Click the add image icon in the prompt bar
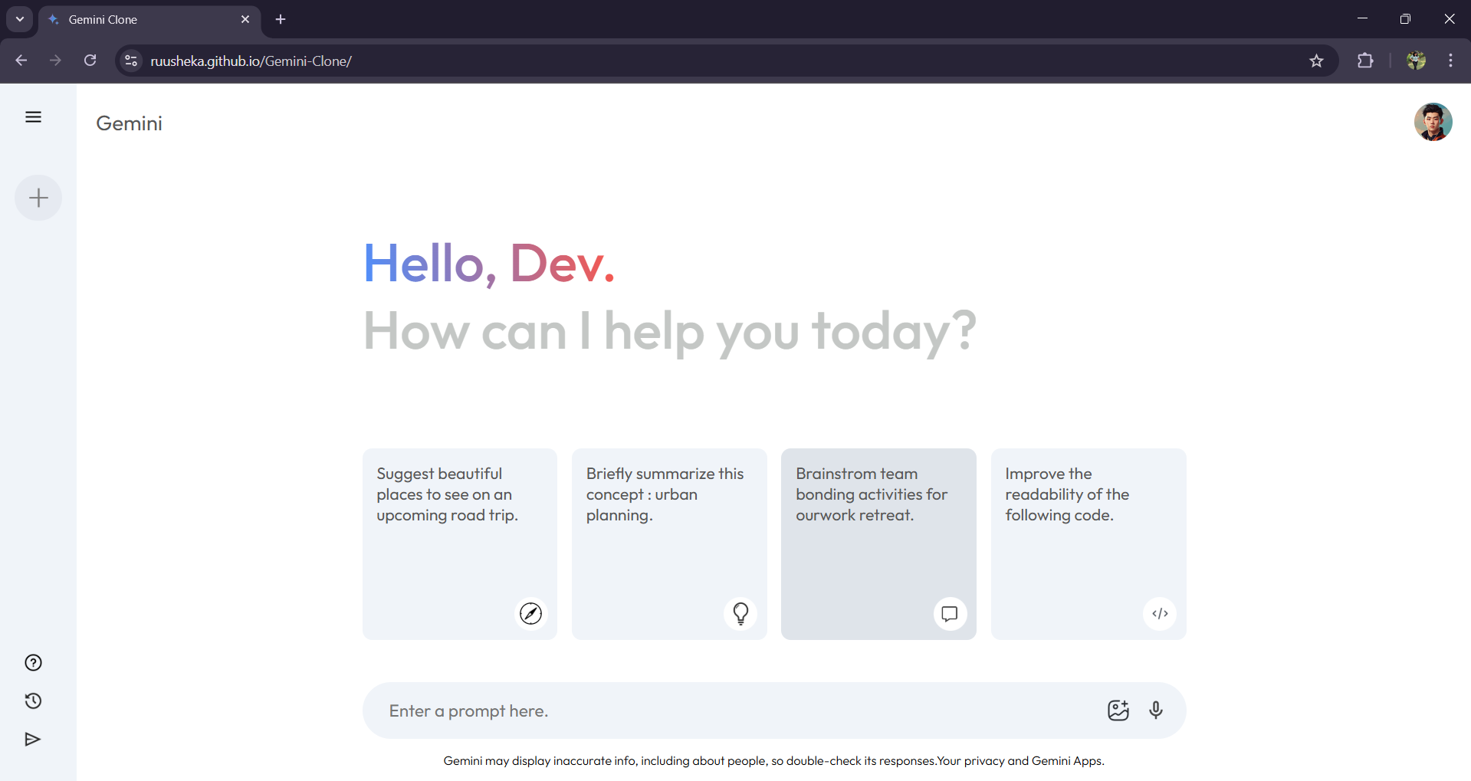 tap(1118, 710)
